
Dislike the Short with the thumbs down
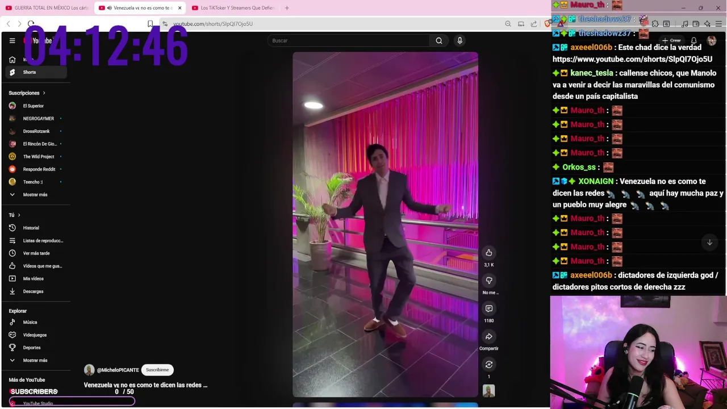tap(488, 281)
